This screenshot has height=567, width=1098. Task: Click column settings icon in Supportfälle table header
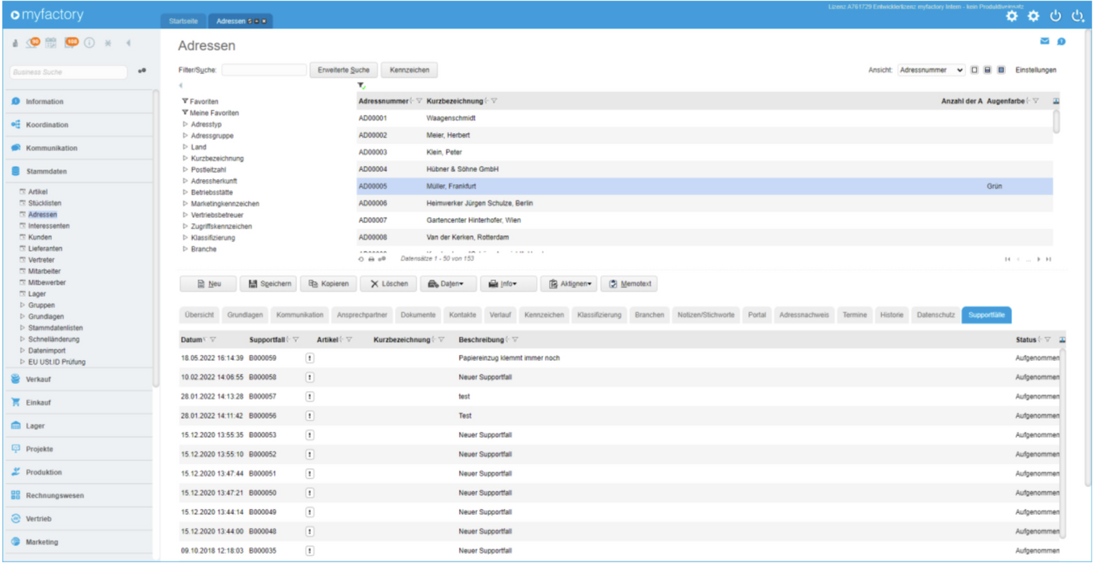click(1062, 339)
